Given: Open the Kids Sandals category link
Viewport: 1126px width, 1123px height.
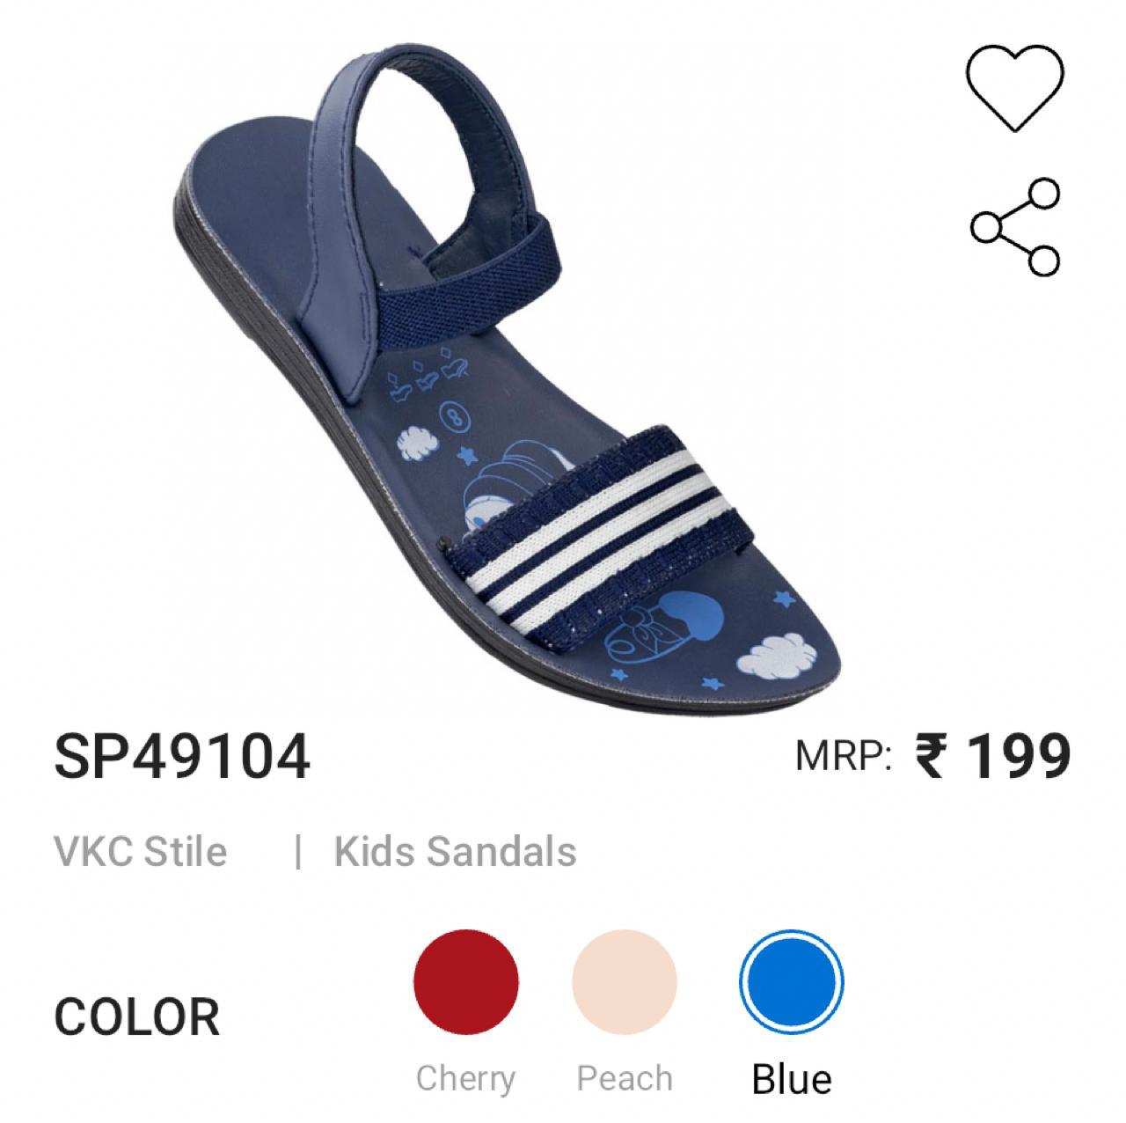Looking at the screenshot, I should coord(456,852).
